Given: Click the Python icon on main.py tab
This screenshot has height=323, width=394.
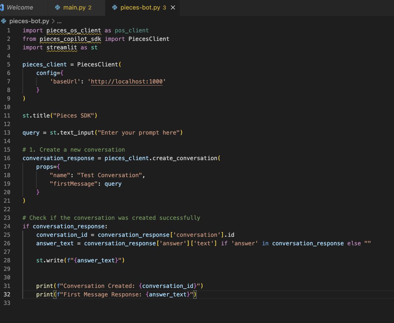Looking at the screenshot, I should click(58, 7).
